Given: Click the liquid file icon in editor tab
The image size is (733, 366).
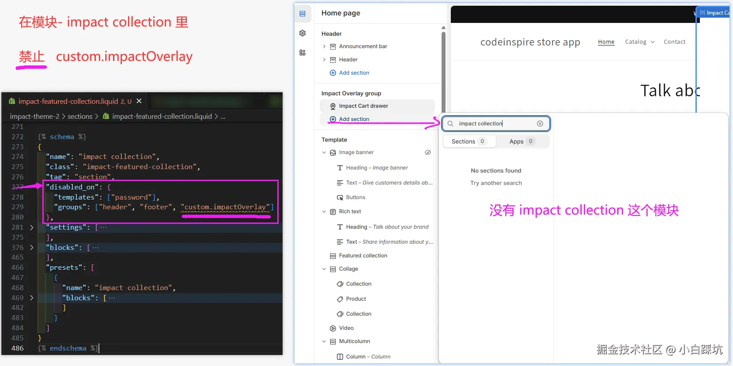Looking at the screenshot, I should click(x=12, y=101).
